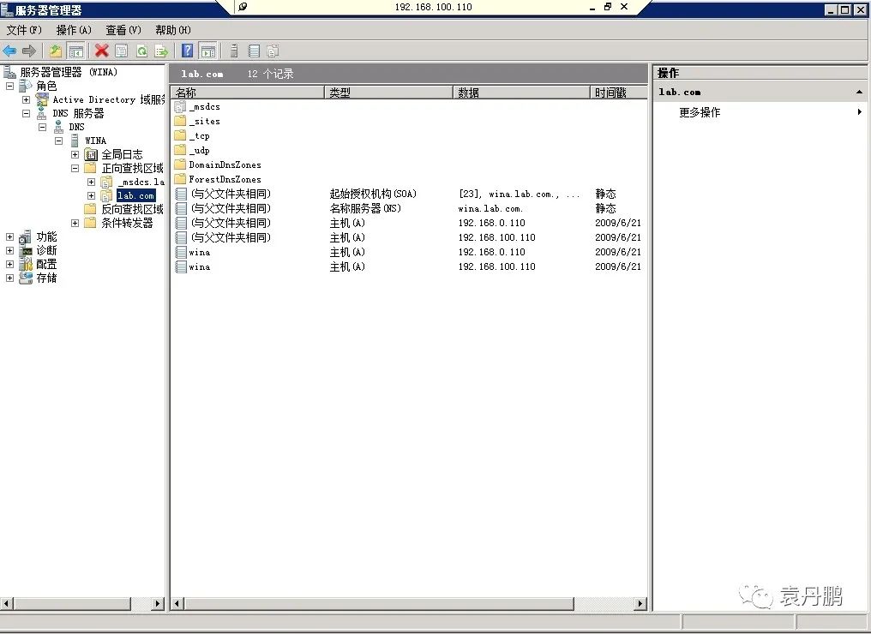Expand the _msdcs.lab.com zone node
The image size is (871, 634).
point(91,182)
